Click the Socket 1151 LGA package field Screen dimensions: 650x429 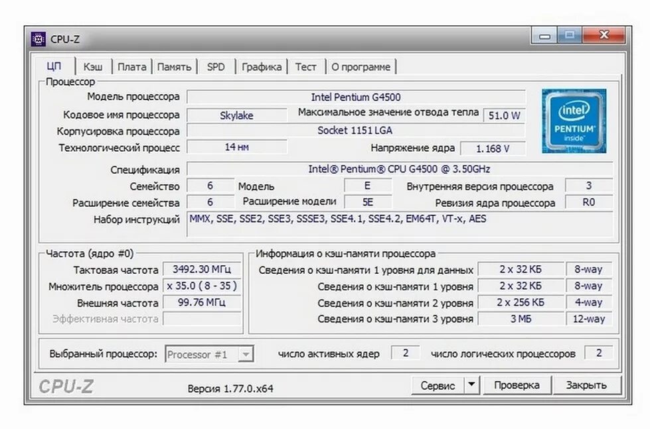tap(356, 131)
